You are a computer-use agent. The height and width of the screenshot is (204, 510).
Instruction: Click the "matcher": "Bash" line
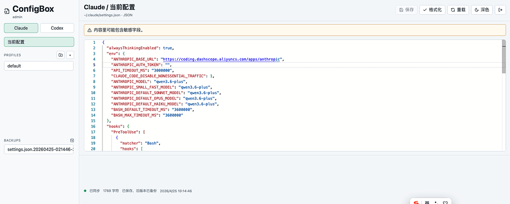coord(140,143)
